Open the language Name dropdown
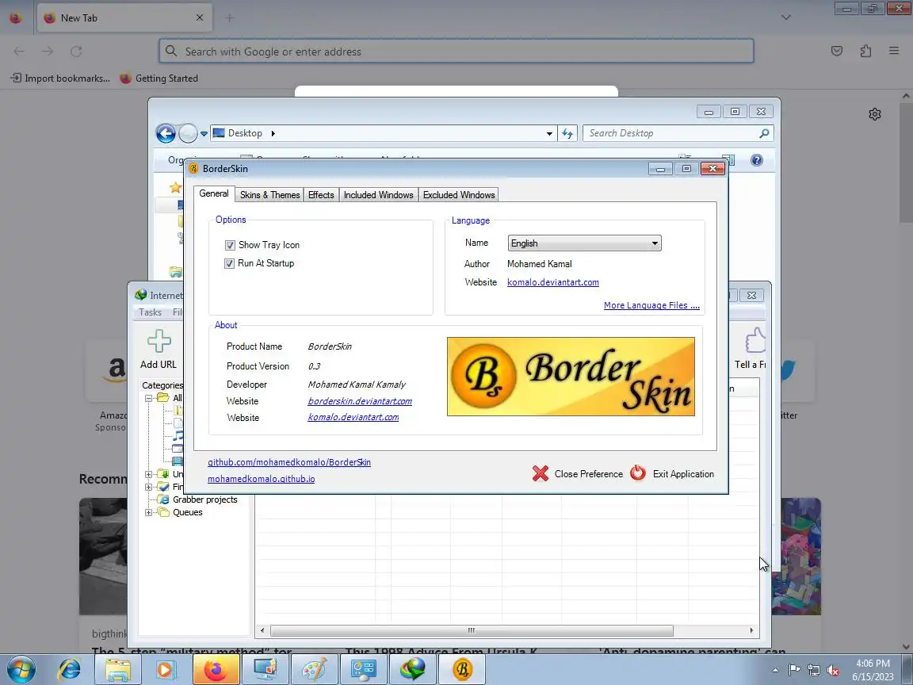Image resolution: width=913 pixels, height=685 pixels. tap(585, 243)
